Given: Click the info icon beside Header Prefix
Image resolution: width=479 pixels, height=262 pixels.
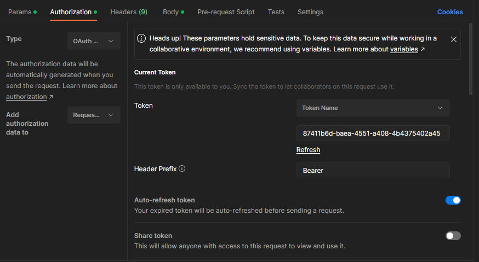Looking at the screenshot, I should pos(182,169).
